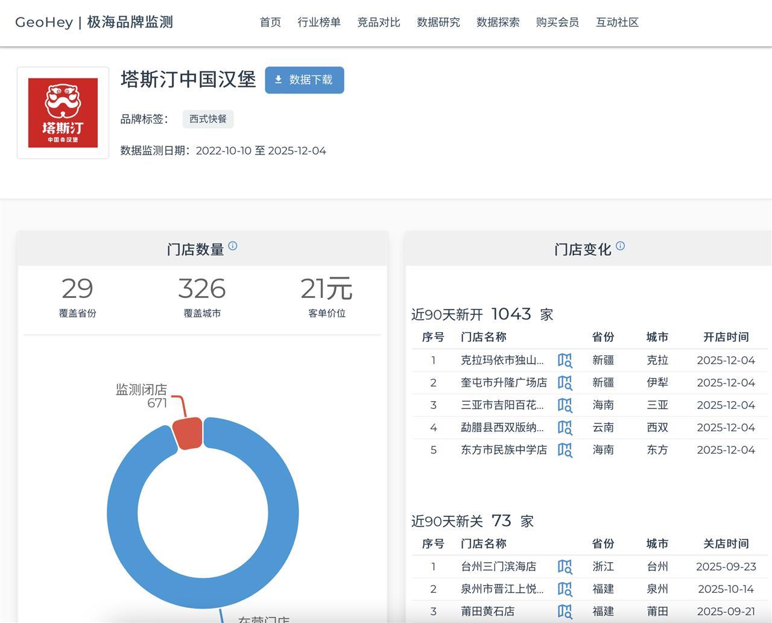The width and height of the screenshot is (772, 623).
Task: Navigate to 数据探索
Action: tap(498, 22)
